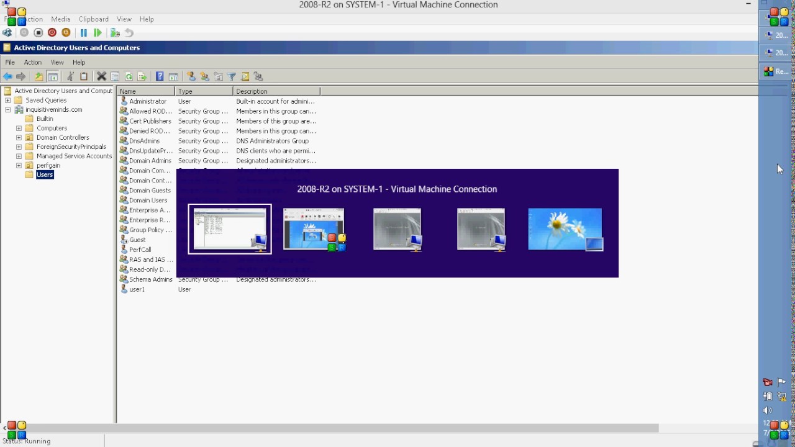This screenshot has height=447, width=795.
Task: Select the Domain Admins group row
Action: (217, 161)
